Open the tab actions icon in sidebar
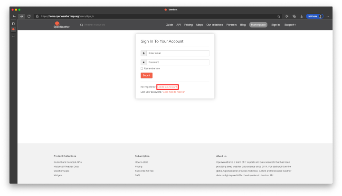The width and height of the screenshot is (342, 196). click(x=13, y=24)
